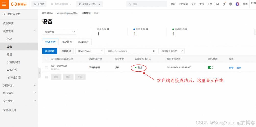The height and width of the screenshot is (127, 256).
Task: Open the user avatar menu
Action: coord(237,4)
